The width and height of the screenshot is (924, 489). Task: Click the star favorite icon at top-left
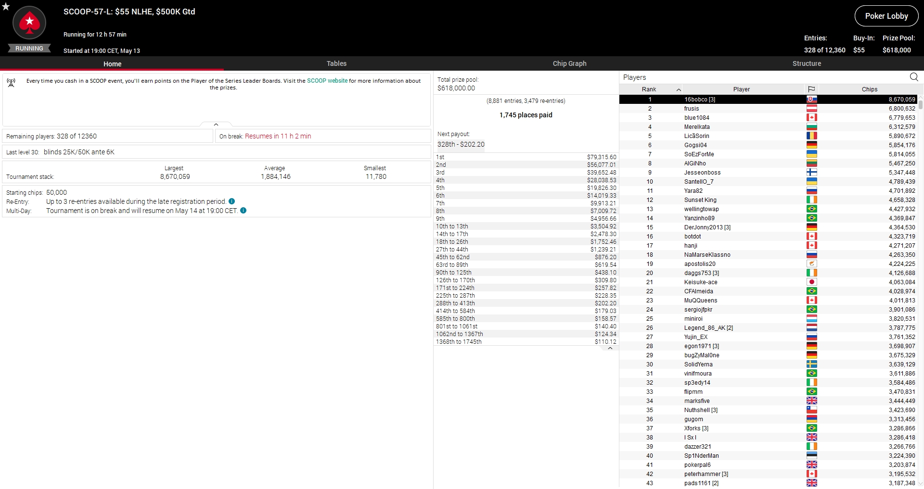(6, 6)
